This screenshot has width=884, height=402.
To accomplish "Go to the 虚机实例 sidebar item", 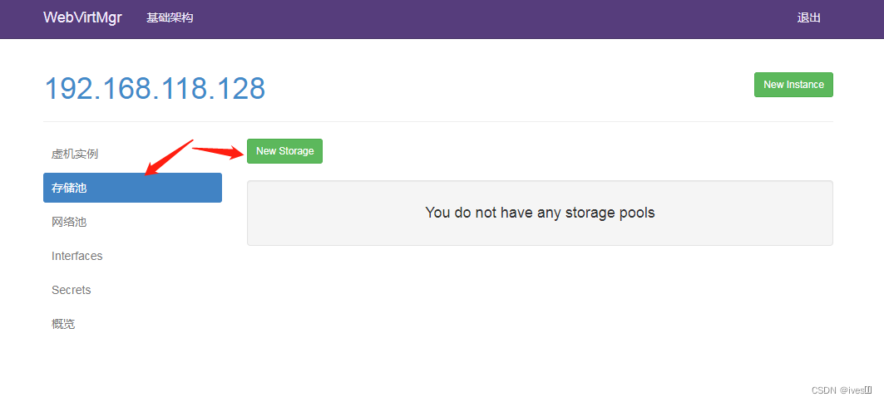I will [75, 154].
